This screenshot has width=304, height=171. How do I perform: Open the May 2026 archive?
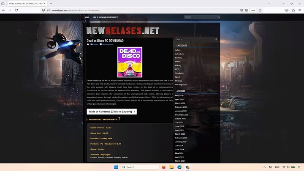coord(179,95)
